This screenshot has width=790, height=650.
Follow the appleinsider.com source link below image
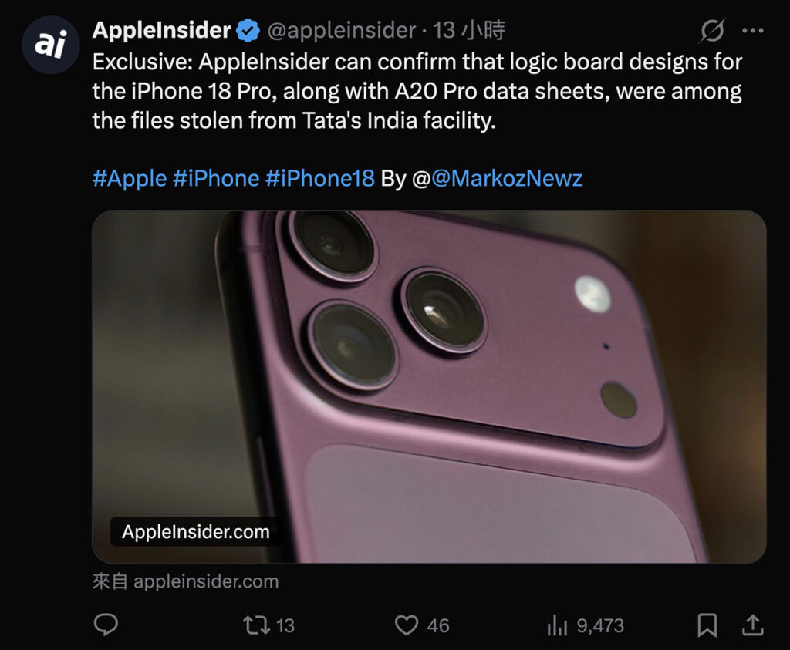(185, 581)
